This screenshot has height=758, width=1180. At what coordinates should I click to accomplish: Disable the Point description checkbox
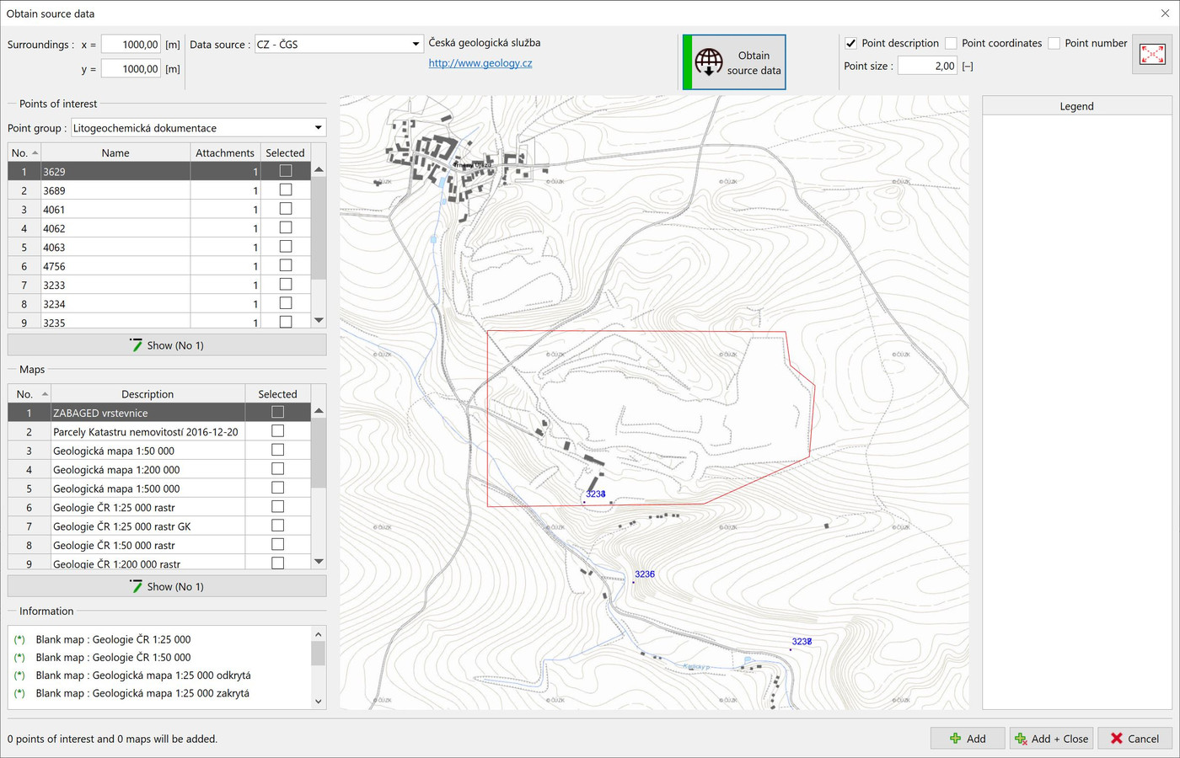(x=851, y=44)
